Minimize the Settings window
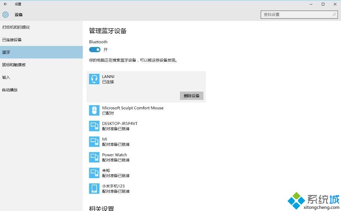 (311, 4)
